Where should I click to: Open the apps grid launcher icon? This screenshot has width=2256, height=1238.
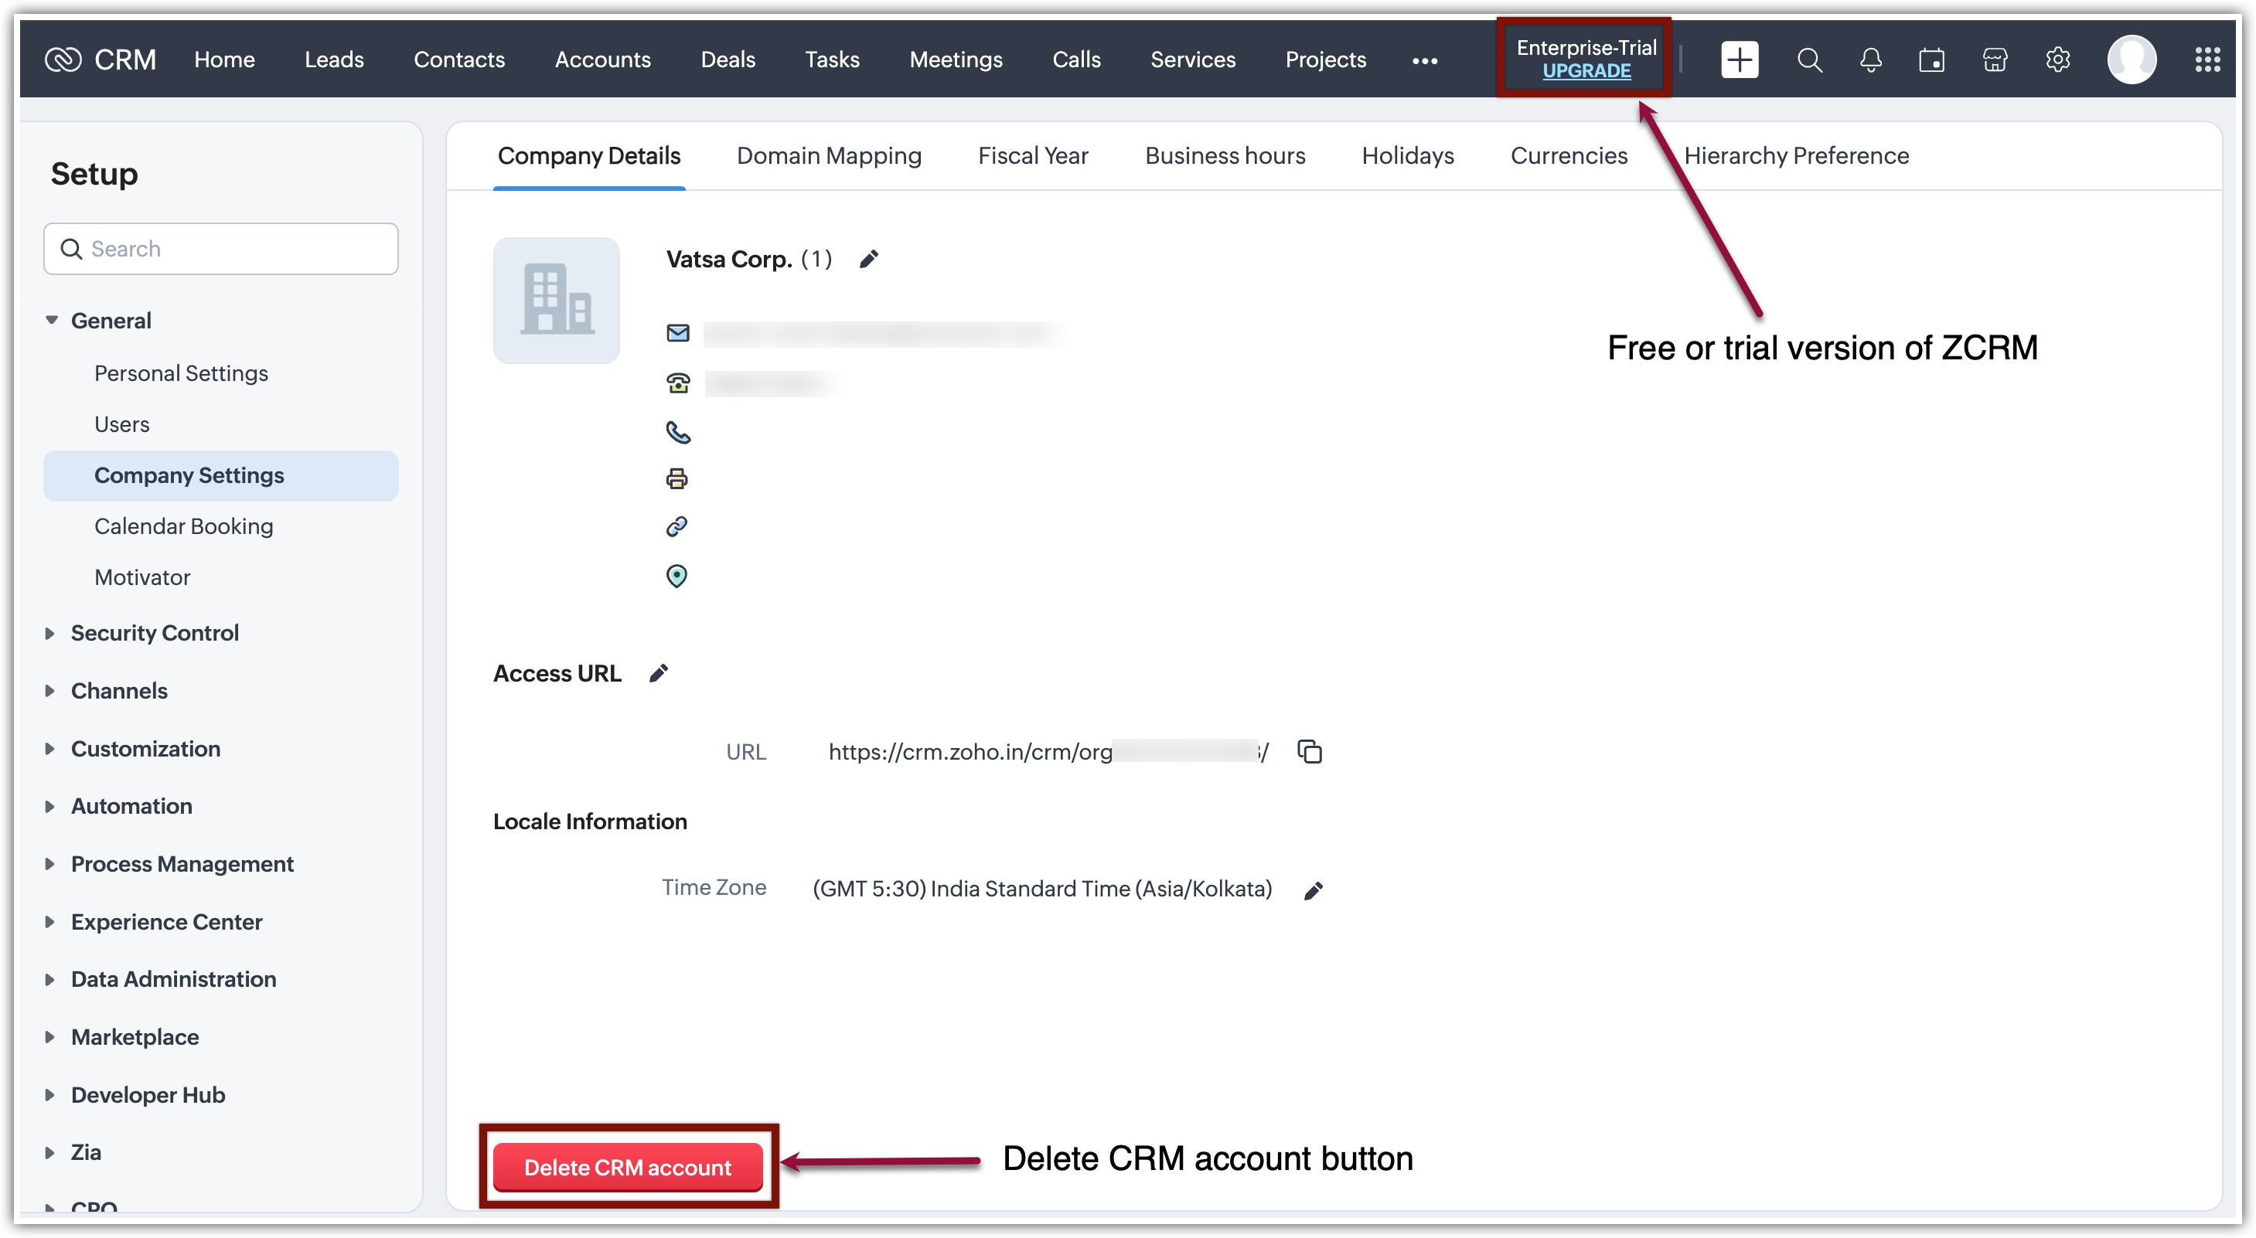[2206, 60]
